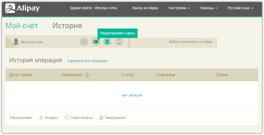Screen dimensions: 264x135
Task: Click Выход из Alipay to log out
Action: click(x=145, y=8)
